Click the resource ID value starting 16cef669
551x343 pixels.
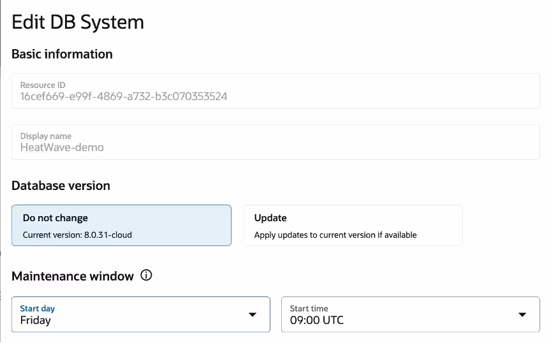pyautogui.click(x=124, y=96)
